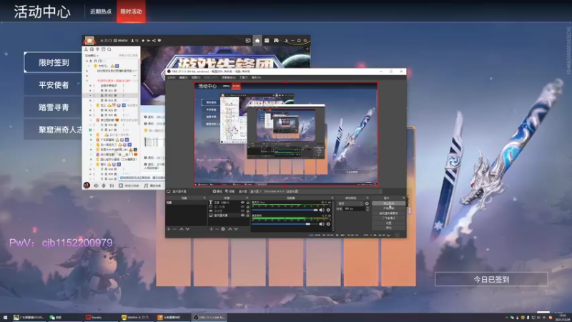Select the 限时签到 activity
The height and width of the screenshot is (322, 572).
click(x=53, y=62)
